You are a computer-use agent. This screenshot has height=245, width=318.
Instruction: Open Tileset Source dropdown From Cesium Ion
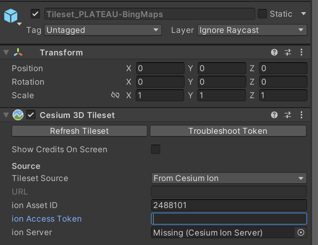click(x=229, y=178)
